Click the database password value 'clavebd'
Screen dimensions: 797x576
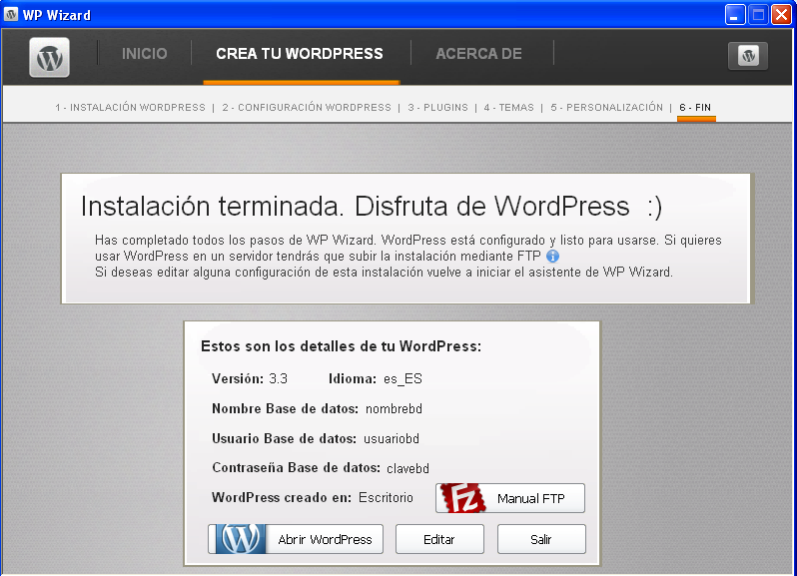[x=407, y=468]
